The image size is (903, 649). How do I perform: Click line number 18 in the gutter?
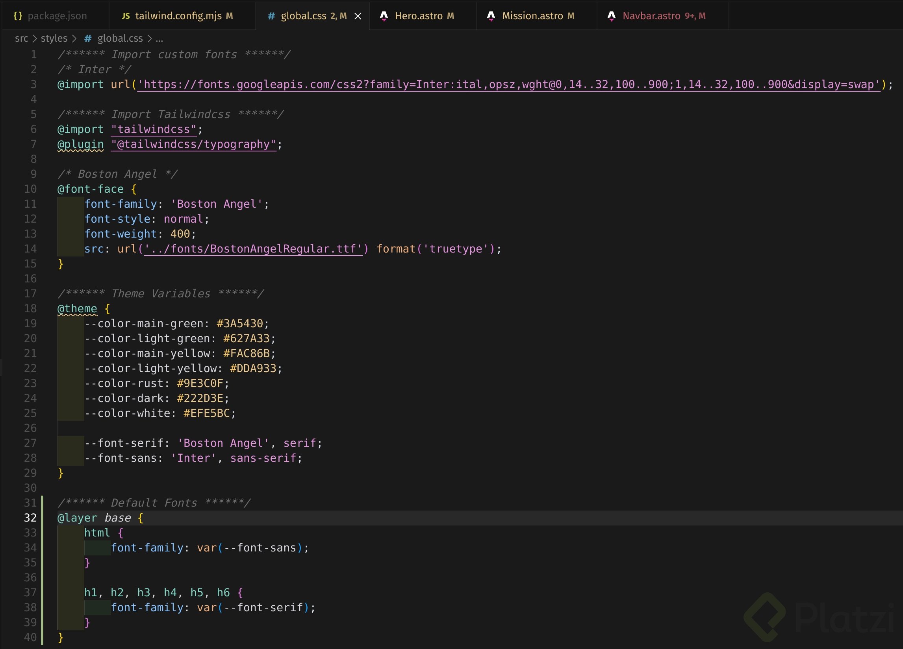coord(31,309)
